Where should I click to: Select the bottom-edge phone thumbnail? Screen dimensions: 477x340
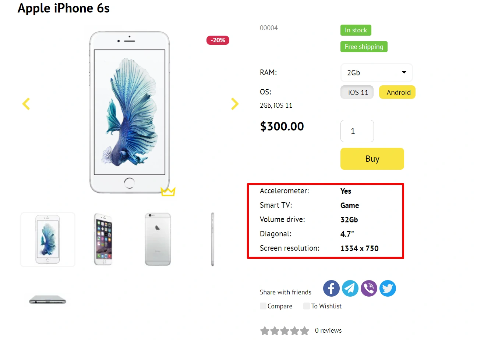(x=47, y=300)
